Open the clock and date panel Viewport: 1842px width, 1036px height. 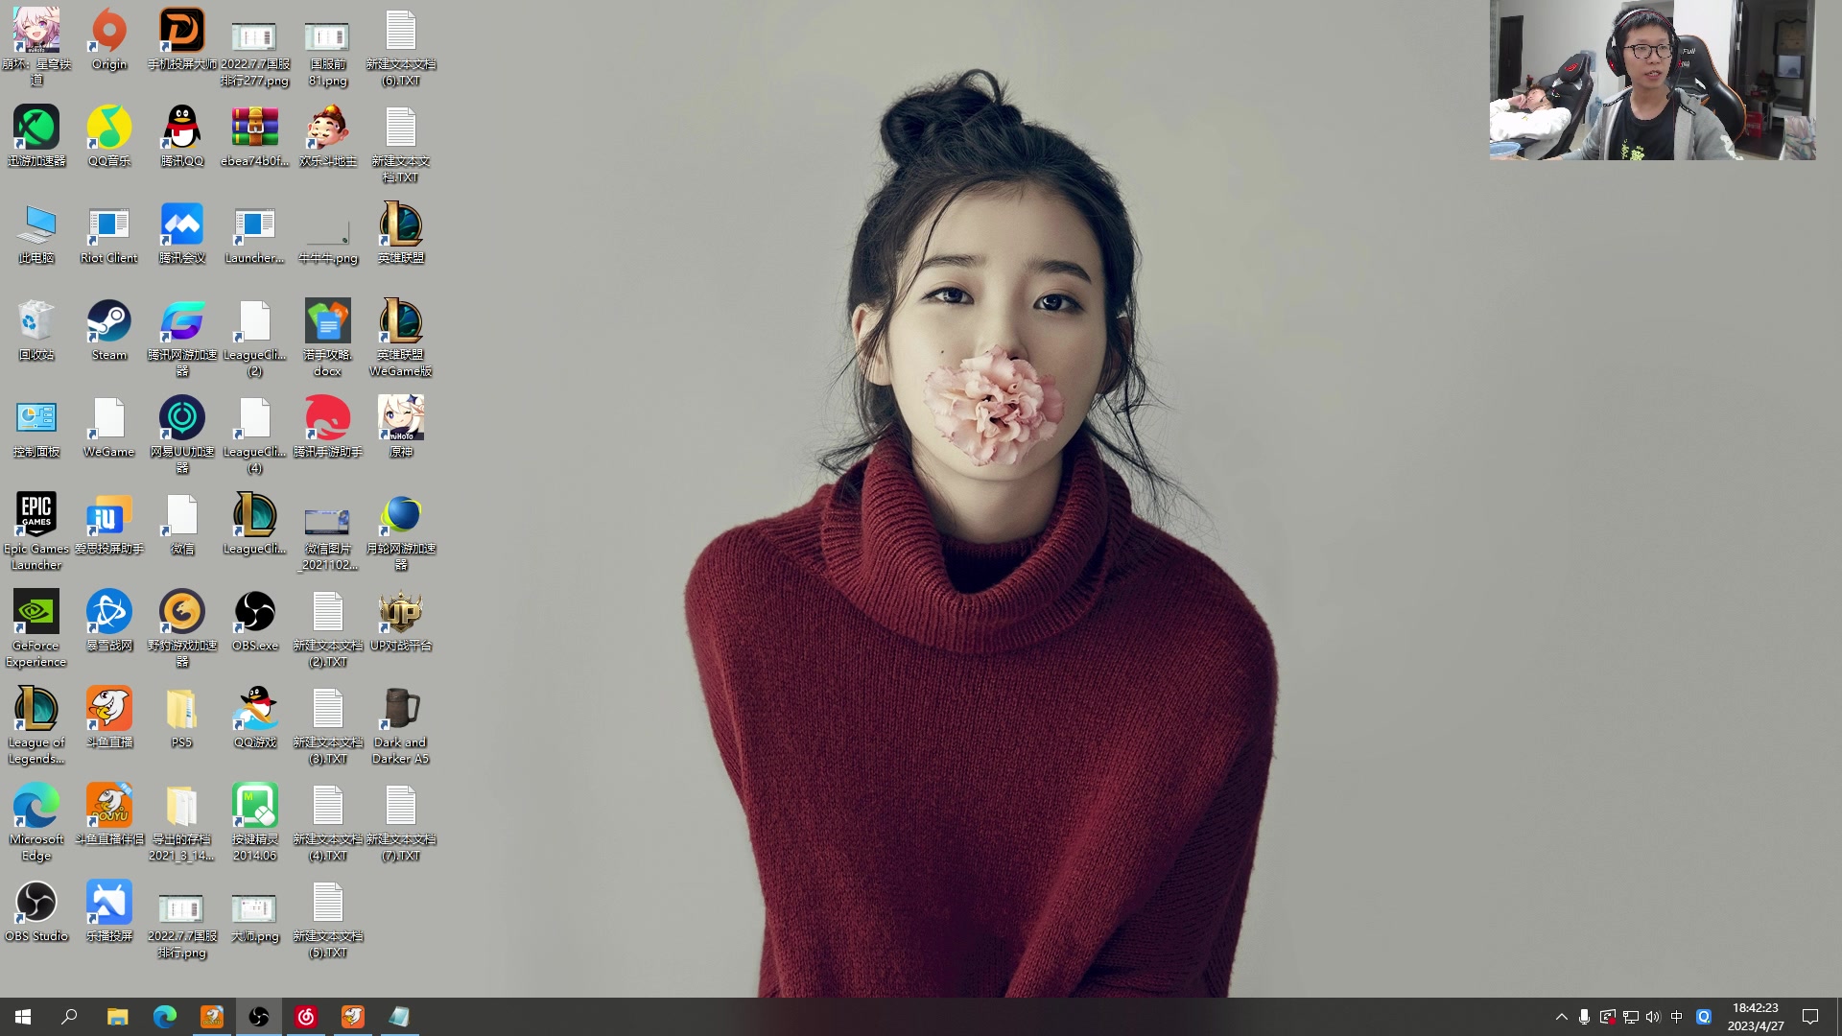coord(1755,1017)
